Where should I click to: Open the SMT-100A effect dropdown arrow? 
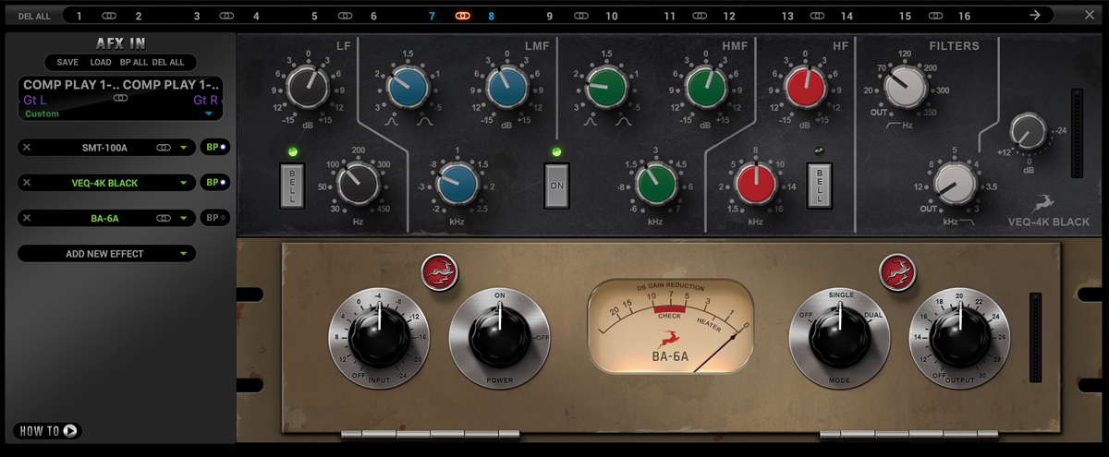pyautogui.click(x=184, y=149)
